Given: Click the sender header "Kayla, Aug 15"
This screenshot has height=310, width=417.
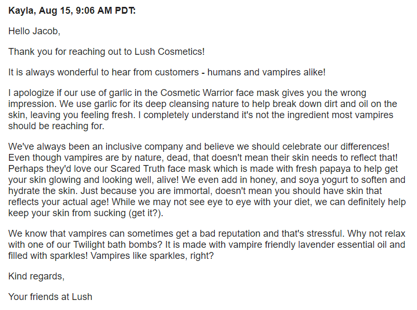Looking at the screenshot, I should coord(41,11).
